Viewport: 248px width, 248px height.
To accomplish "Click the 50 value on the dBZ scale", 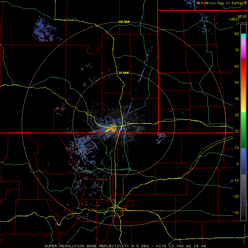I will point(237,83).
